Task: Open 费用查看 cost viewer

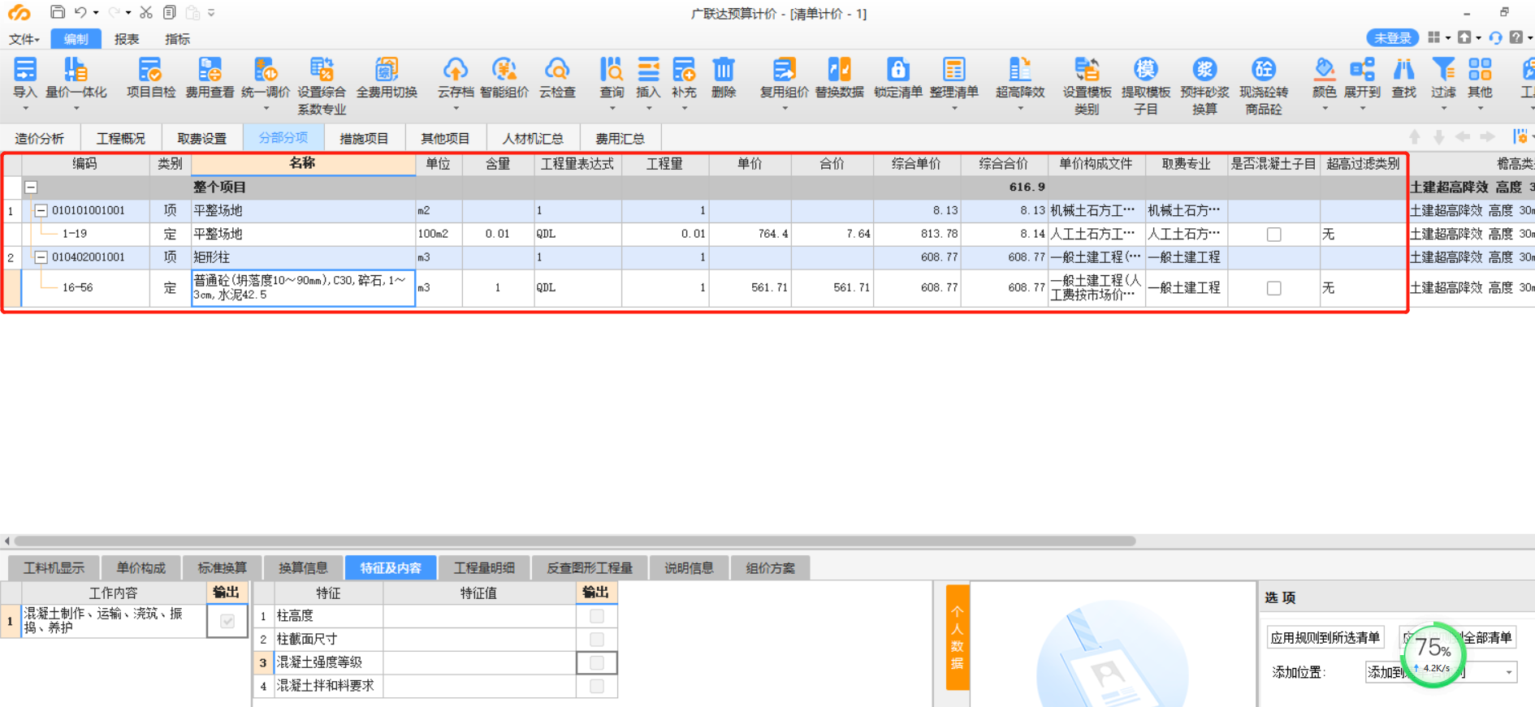Action: tap(210, 80)
